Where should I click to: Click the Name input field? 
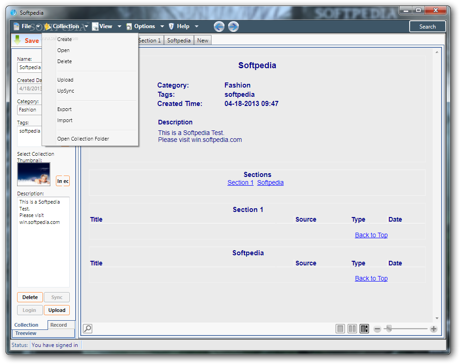pos(30,67)
